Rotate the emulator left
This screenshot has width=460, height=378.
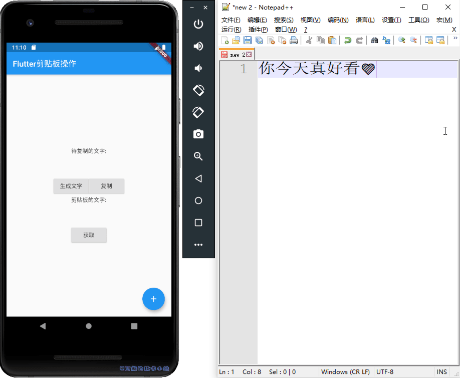pyautogui.click(x=198, y=90)
